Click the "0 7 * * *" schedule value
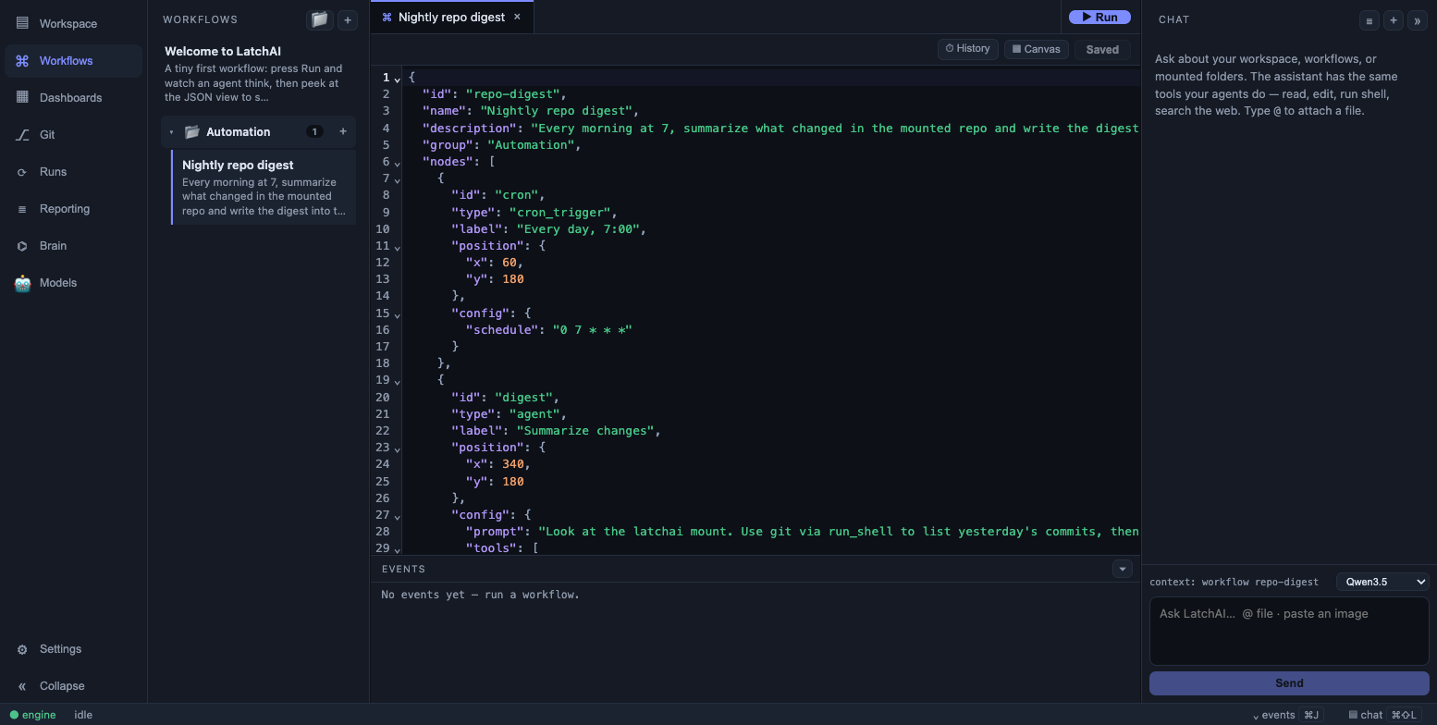Image resolution: width=1437 pixels, height=725 pixels. [x=592, y=329]
